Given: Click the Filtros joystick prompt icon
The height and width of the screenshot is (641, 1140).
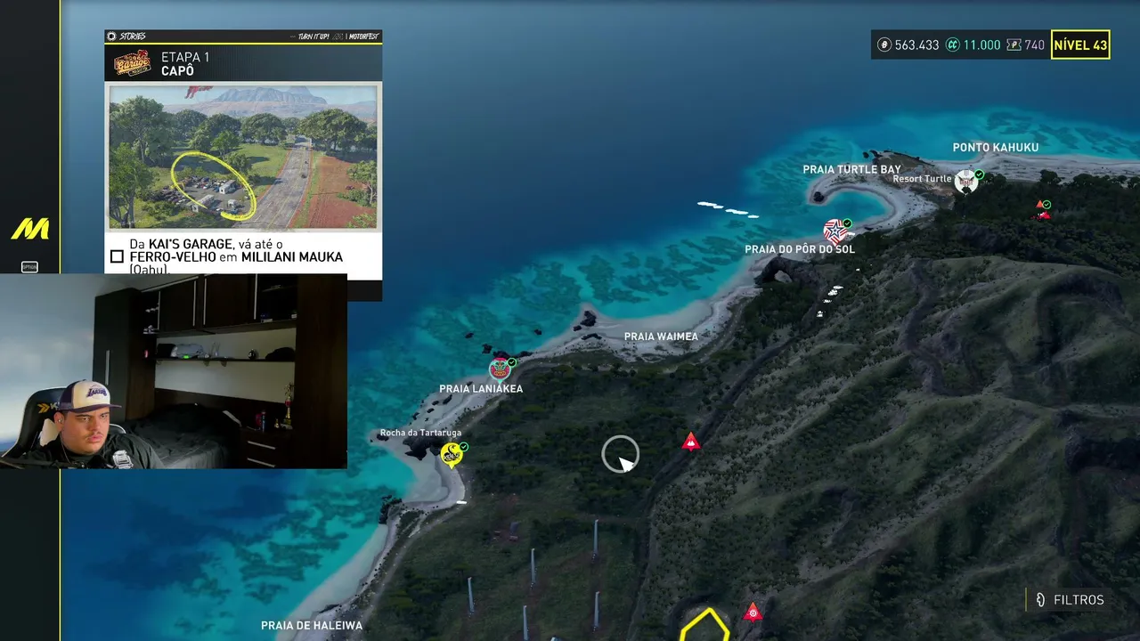Looking at the screenshot, I should click(x=1039, y=600).
